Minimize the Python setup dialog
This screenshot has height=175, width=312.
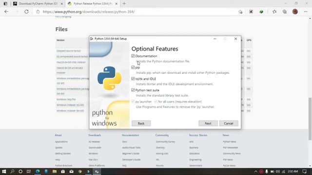tap(214, 39)
